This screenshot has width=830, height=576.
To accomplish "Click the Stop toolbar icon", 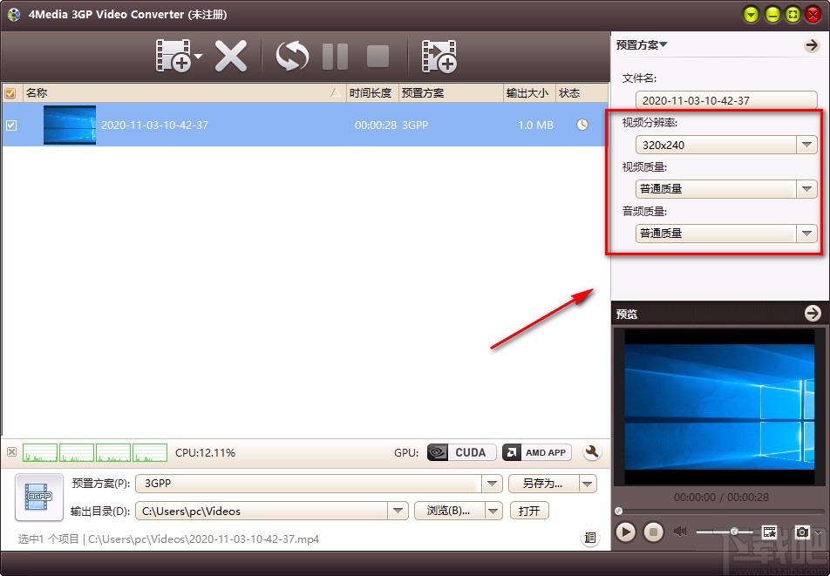I will click(x=377, y=55).
